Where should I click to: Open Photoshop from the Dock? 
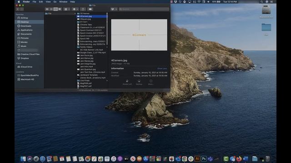point(204,159)
